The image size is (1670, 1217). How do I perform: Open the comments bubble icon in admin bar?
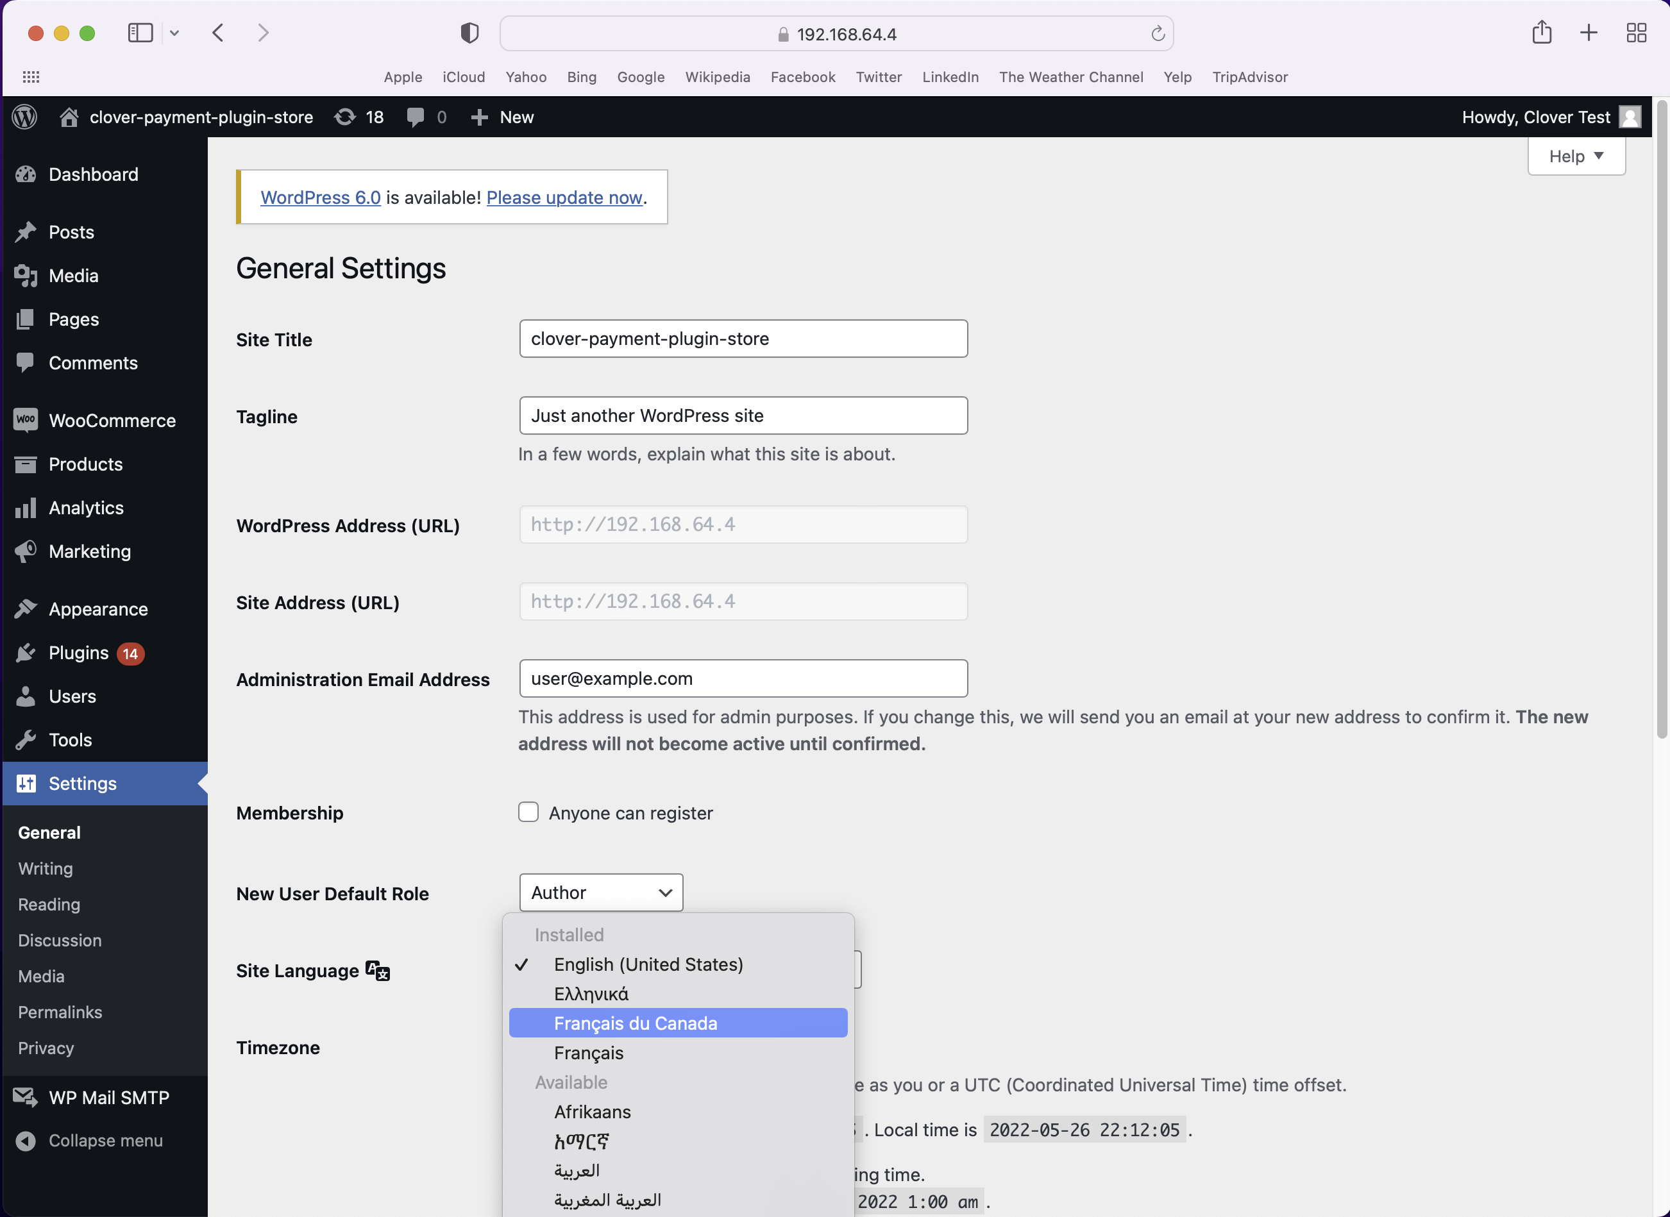coord(416,117)
